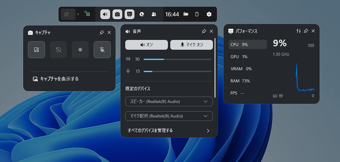
Task: Select the GPU 1% metric tab
Action: pyautogui.click(x=248, y=57)
